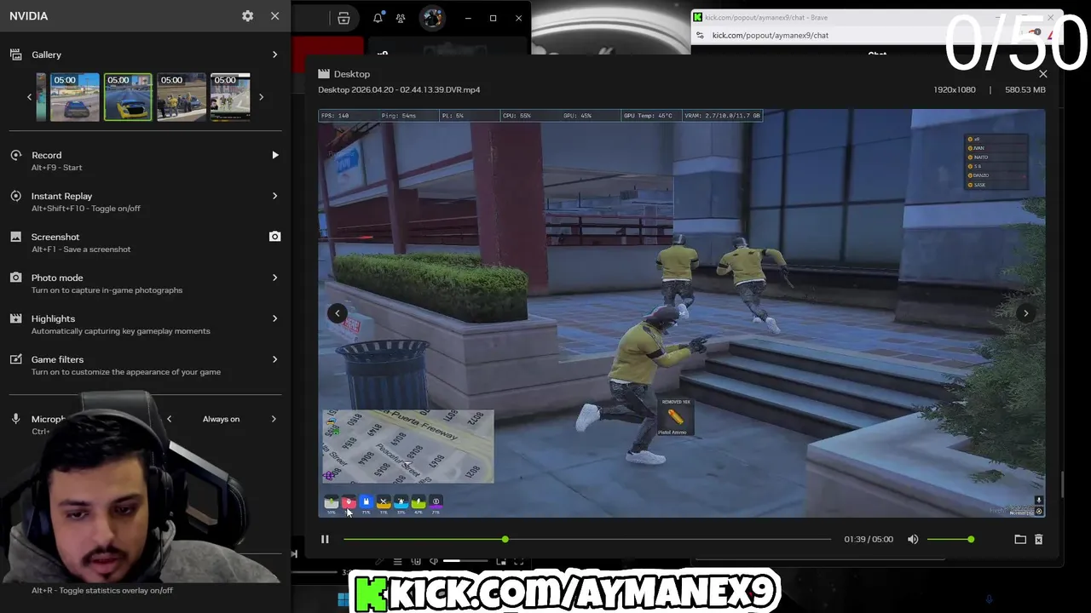The width and height of the screenshot is (1091, 613).
Task: Seek the video timeline progress handle
Action: 505,539
